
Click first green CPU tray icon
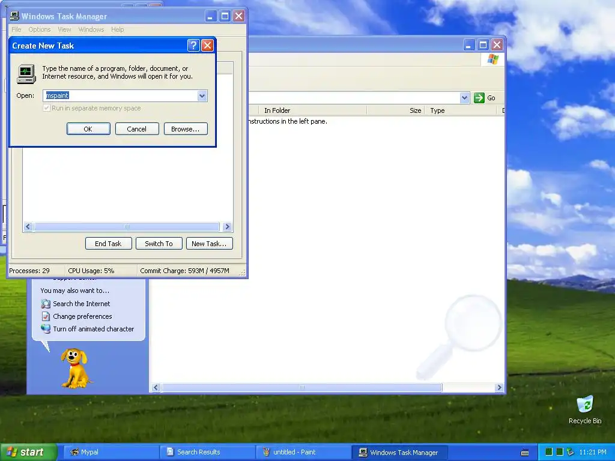549,452
